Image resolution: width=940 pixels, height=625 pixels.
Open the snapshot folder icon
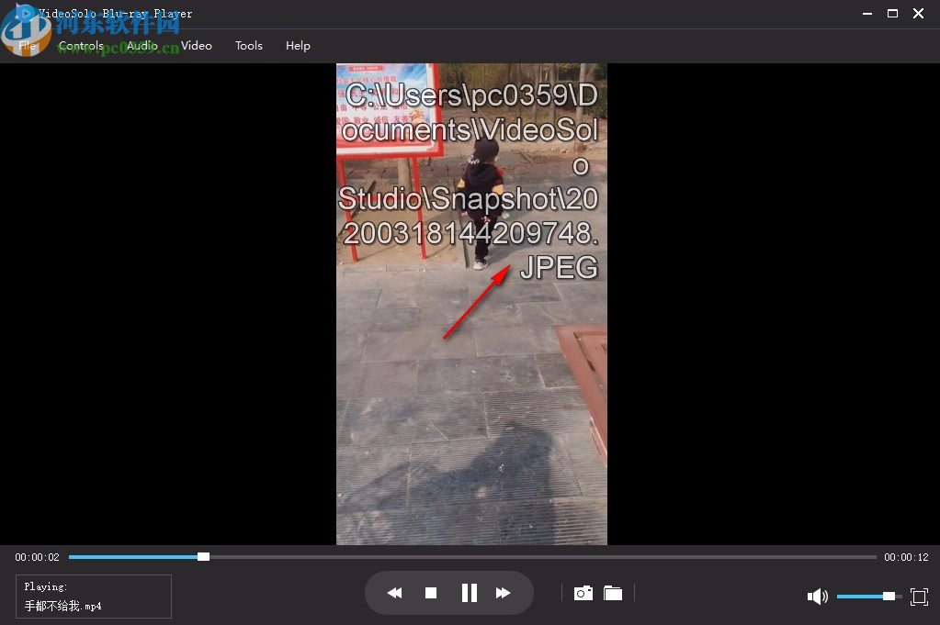coord(613,593)
